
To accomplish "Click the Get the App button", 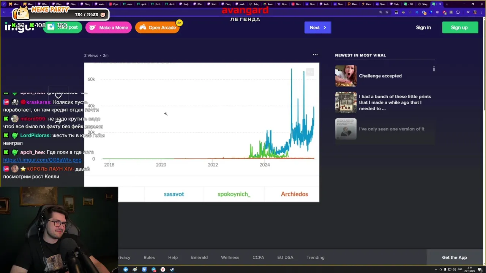I will click(x=454, y=257).
